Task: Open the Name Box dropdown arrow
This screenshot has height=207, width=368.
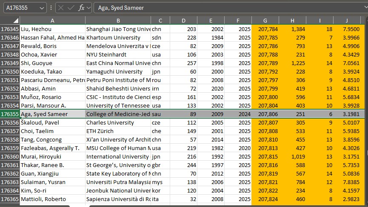Action: coord(42,8)
